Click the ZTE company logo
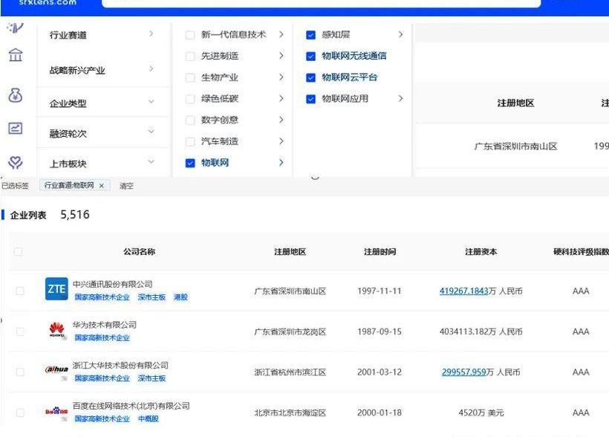The height and width of the screenshot is (437, 609). tap(56, 289)
